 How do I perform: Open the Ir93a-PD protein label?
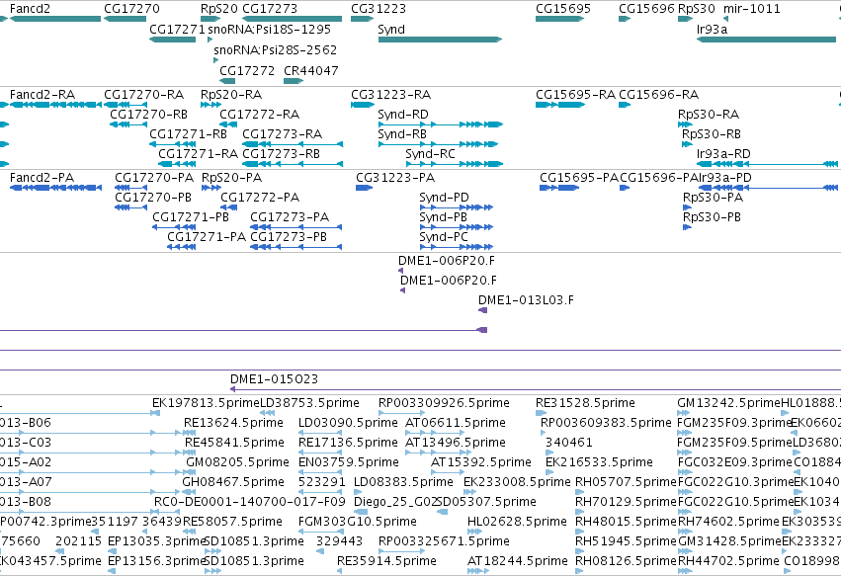724,178
